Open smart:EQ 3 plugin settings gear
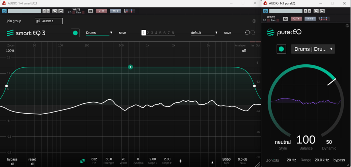 tap(254, 21)
